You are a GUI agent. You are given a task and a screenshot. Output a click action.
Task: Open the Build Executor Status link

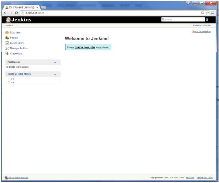(x=19, y=74)
